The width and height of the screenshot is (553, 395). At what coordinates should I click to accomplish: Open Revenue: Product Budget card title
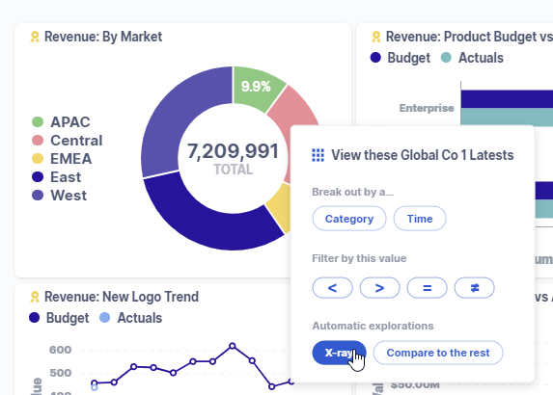pyautogui.click(x=469, y=37)
